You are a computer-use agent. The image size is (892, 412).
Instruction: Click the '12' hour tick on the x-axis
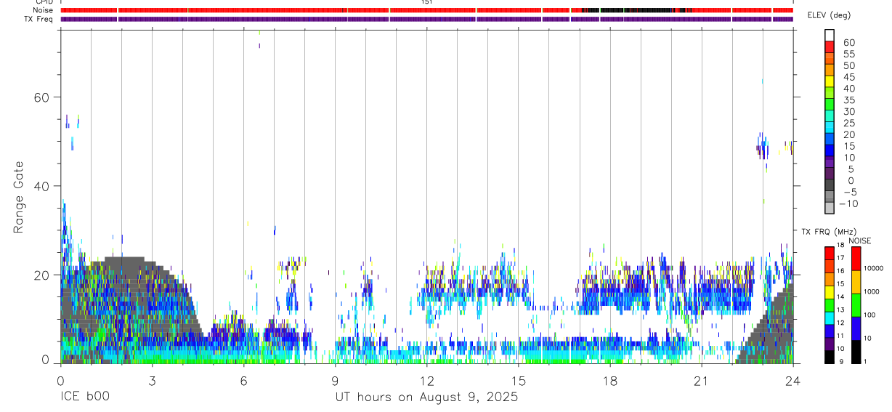tap(426, 380)
